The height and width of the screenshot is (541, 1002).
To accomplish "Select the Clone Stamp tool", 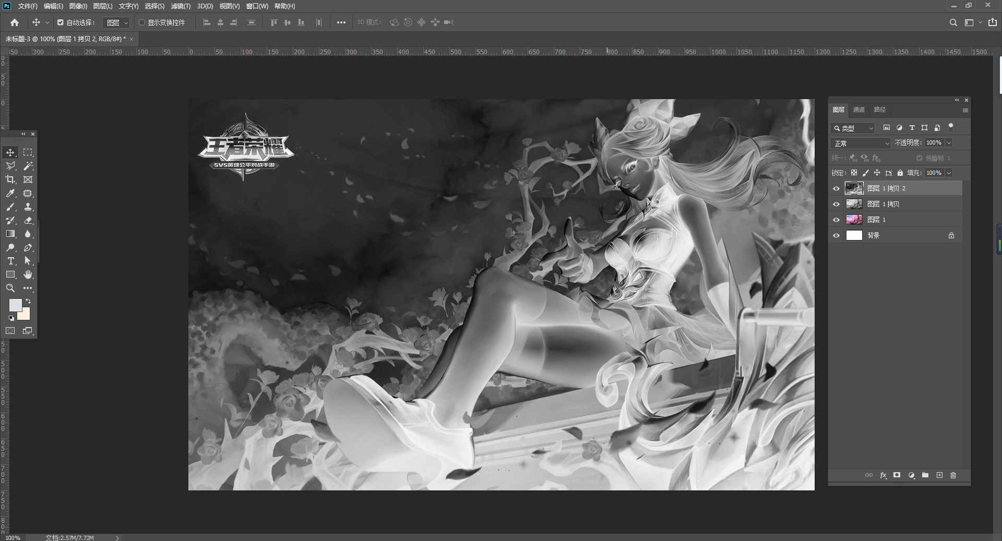I will tap(28, 207).
